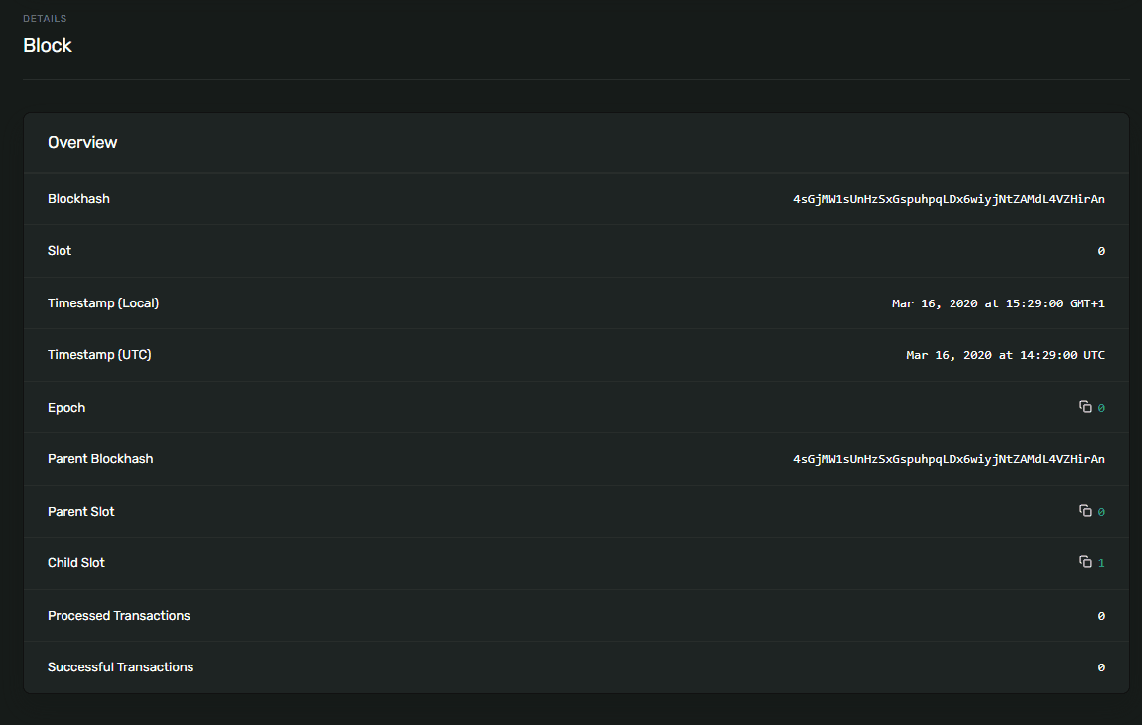The image size is (1142, 725).
Task: Click the copy icon beside Parent Slot
Action: (1085, 511)
